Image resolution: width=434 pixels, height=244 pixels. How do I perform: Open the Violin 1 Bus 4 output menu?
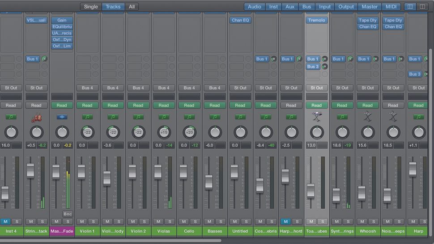[87, 88]
